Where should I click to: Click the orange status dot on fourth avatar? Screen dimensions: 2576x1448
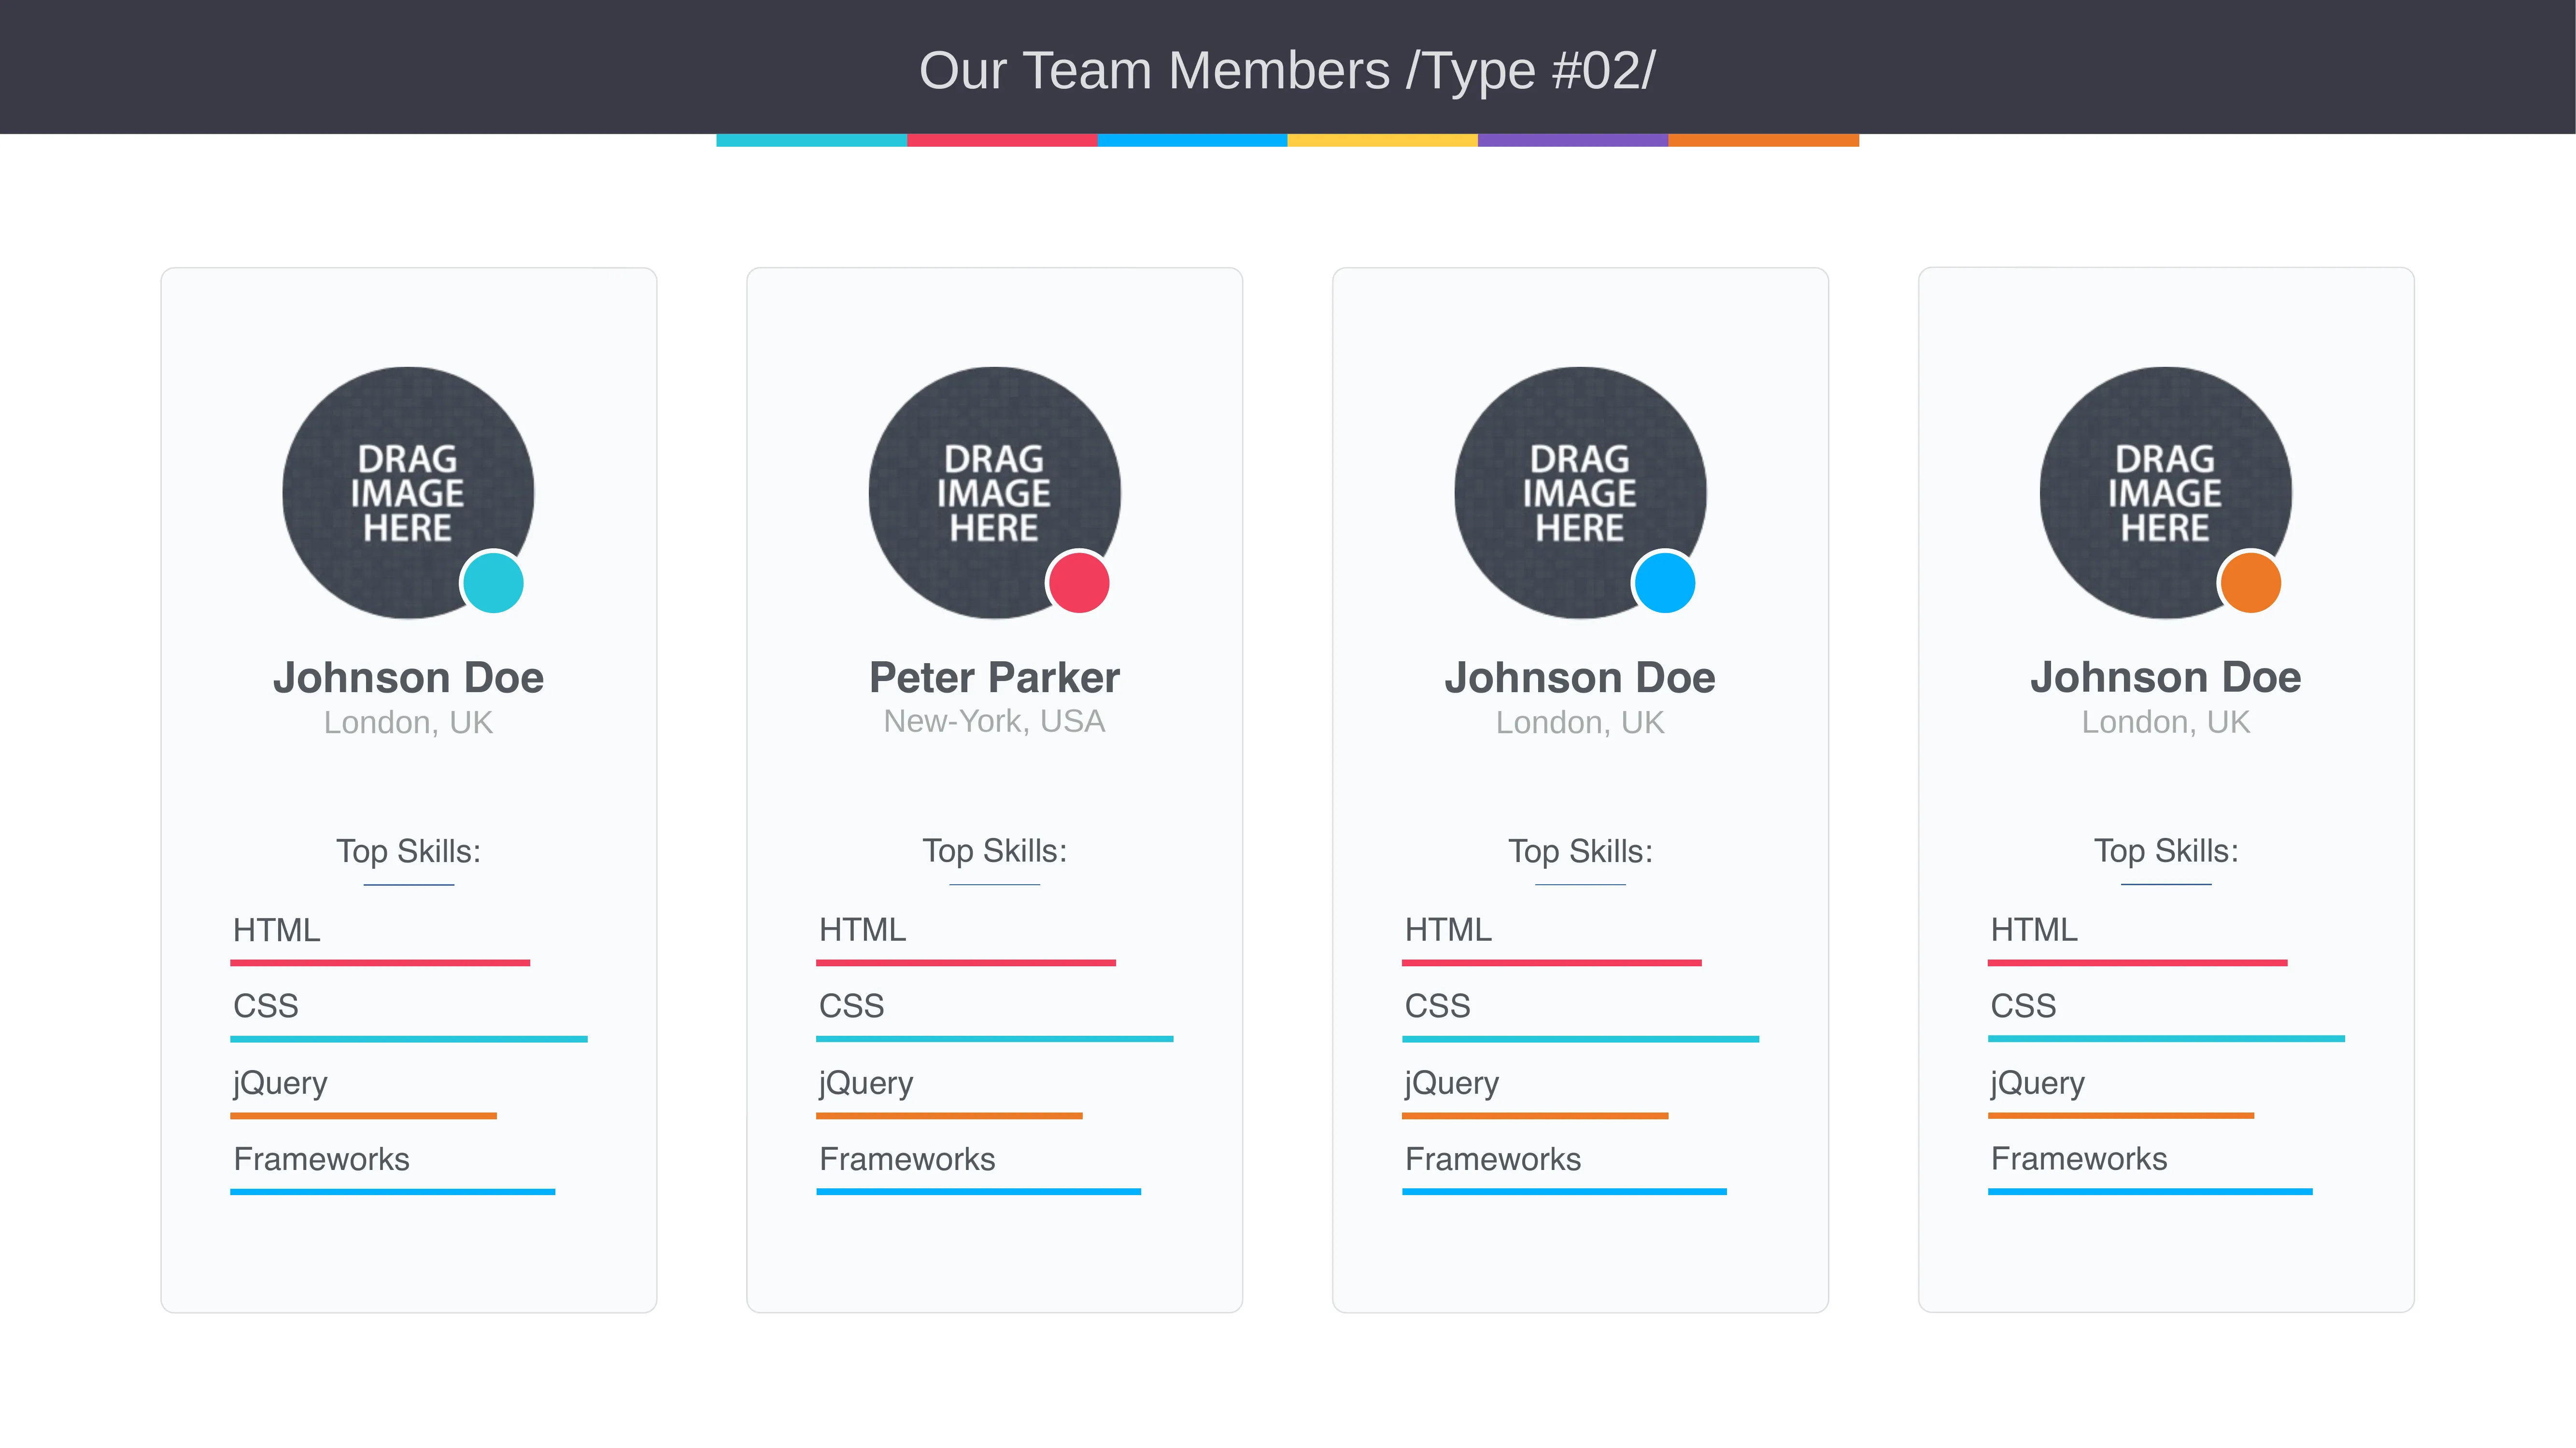pos(2250,583)
